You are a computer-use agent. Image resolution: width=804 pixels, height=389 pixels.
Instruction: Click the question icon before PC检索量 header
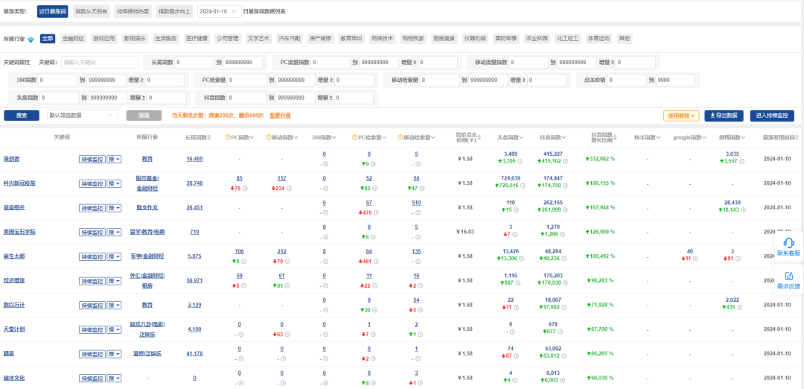(x=355, y=138)
